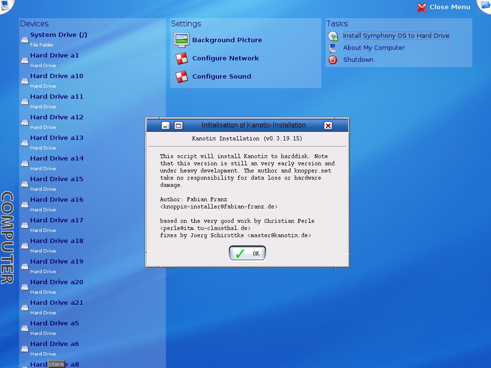This screenshot has height=368, width=491.
Task: Open Hard Drive a11
Action: click(57, 97)
